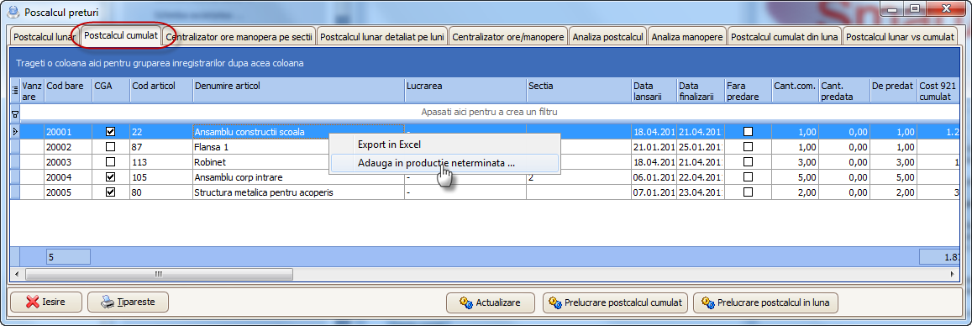Click Prelucrare postcalcul in luna button
The width and height of the screenshot is (972, 326).
pyautogui.click(x=765, y=303)
